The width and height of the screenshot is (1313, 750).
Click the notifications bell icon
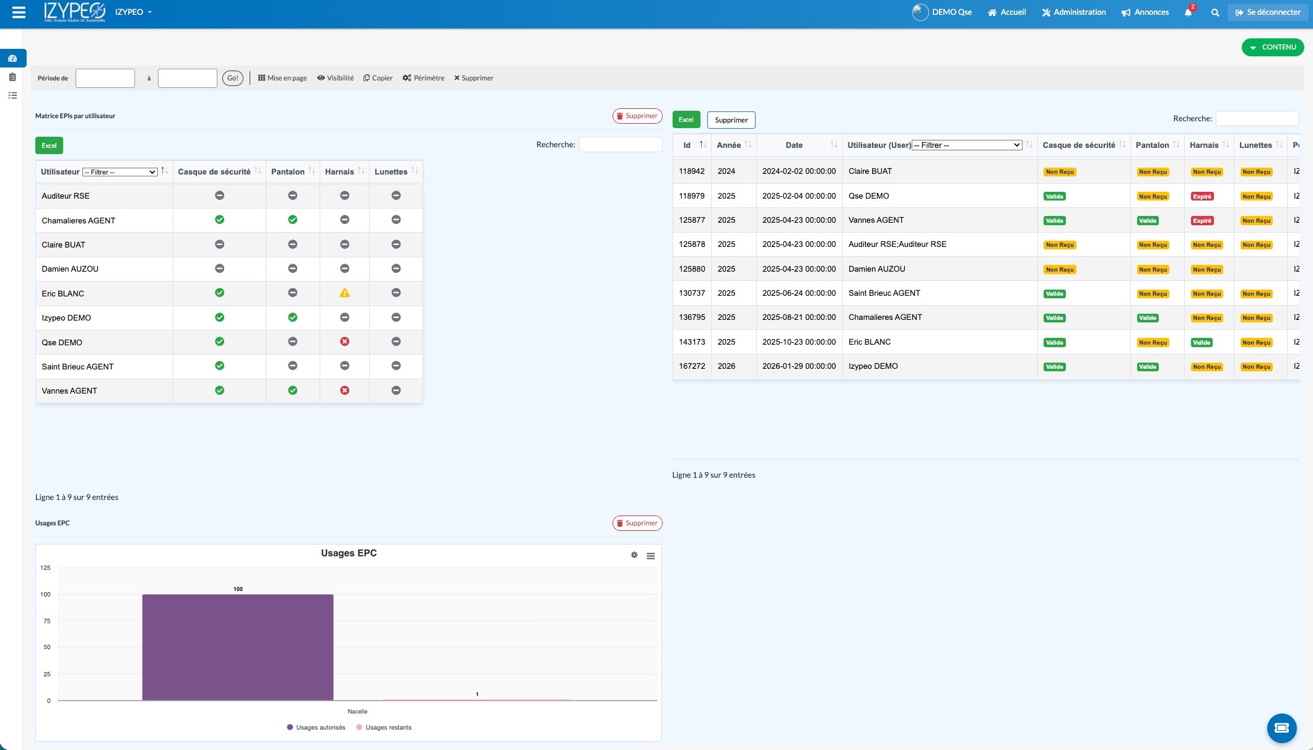point(1188,12)
